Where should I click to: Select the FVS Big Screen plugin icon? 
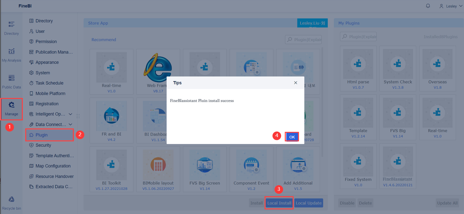point(205,165)
